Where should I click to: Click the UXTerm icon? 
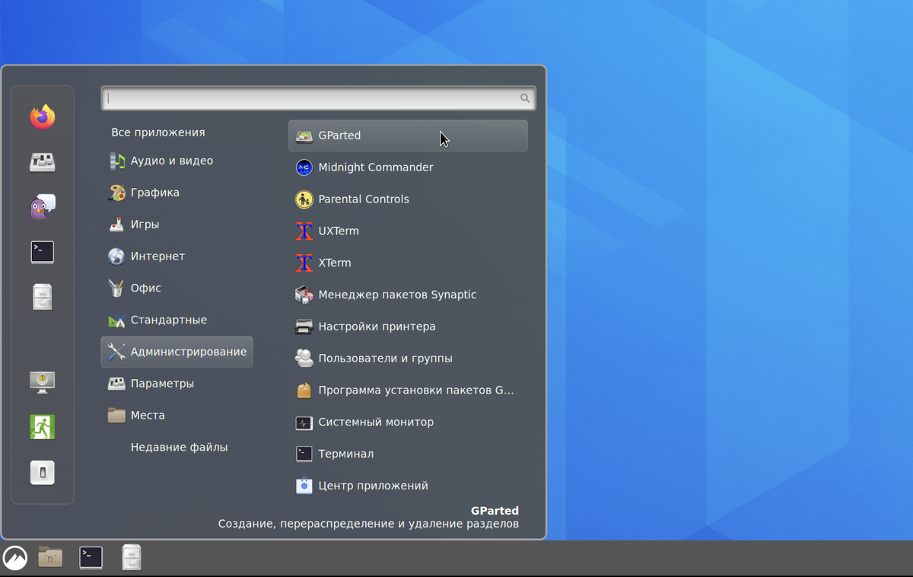(304, 231)
